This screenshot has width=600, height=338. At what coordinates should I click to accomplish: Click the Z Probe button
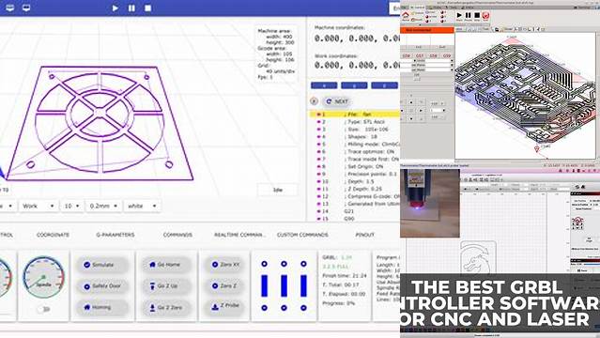(x=225, y=306)
